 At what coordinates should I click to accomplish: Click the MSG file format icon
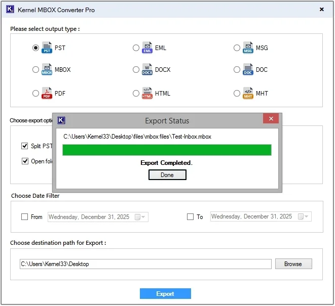point(248,48)
